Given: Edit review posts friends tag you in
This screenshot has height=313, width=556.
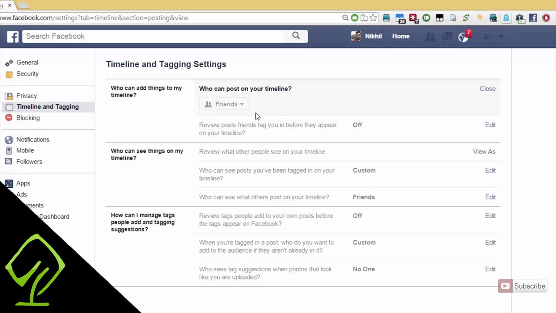Looking at the screenshot, I should pos(490,125).
